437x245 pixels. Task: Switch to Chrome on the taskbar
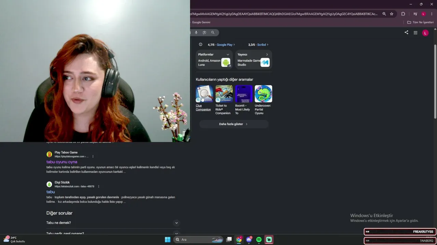point(239,240)
